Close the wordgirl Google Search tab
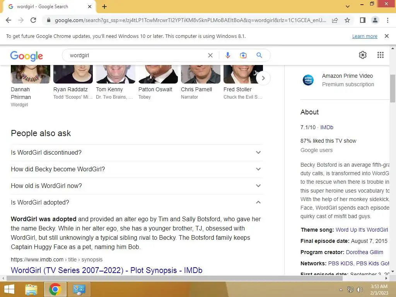Screen dimensions: 396x297 pos(90,7)
